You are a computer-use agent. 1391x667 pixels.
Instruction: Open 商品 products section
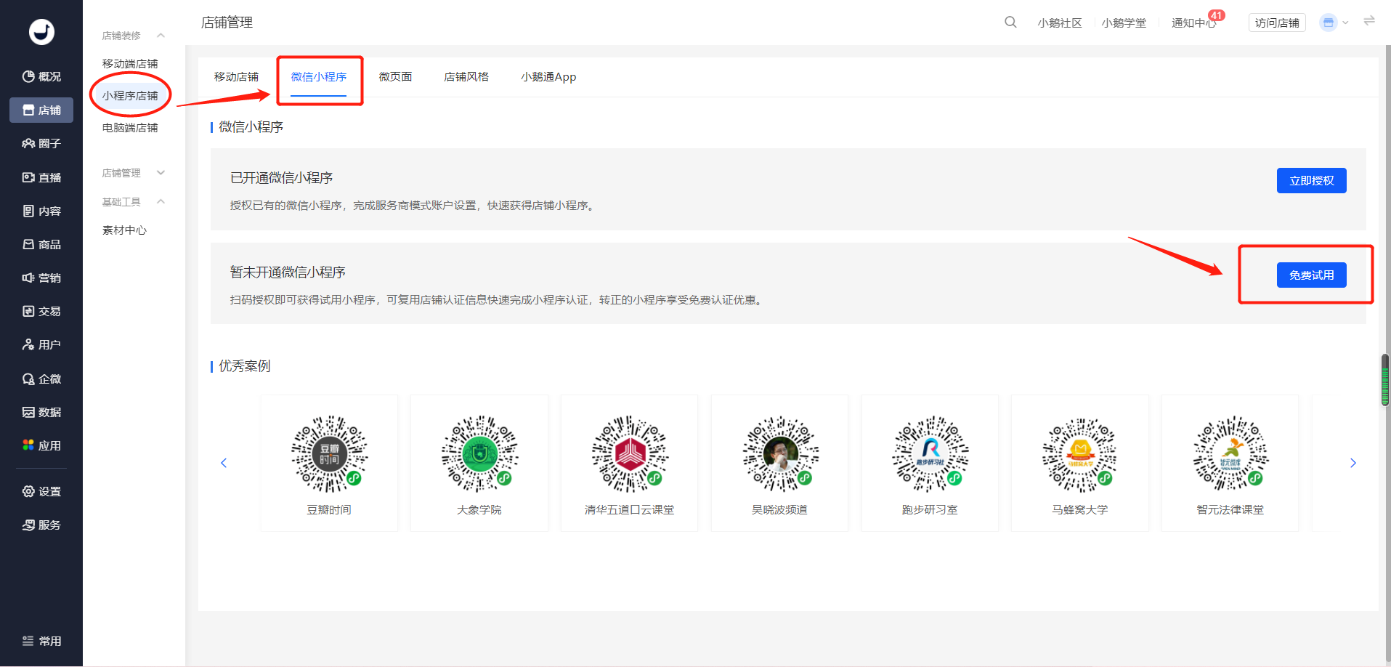pyautogui.click(x=41, y=244)
